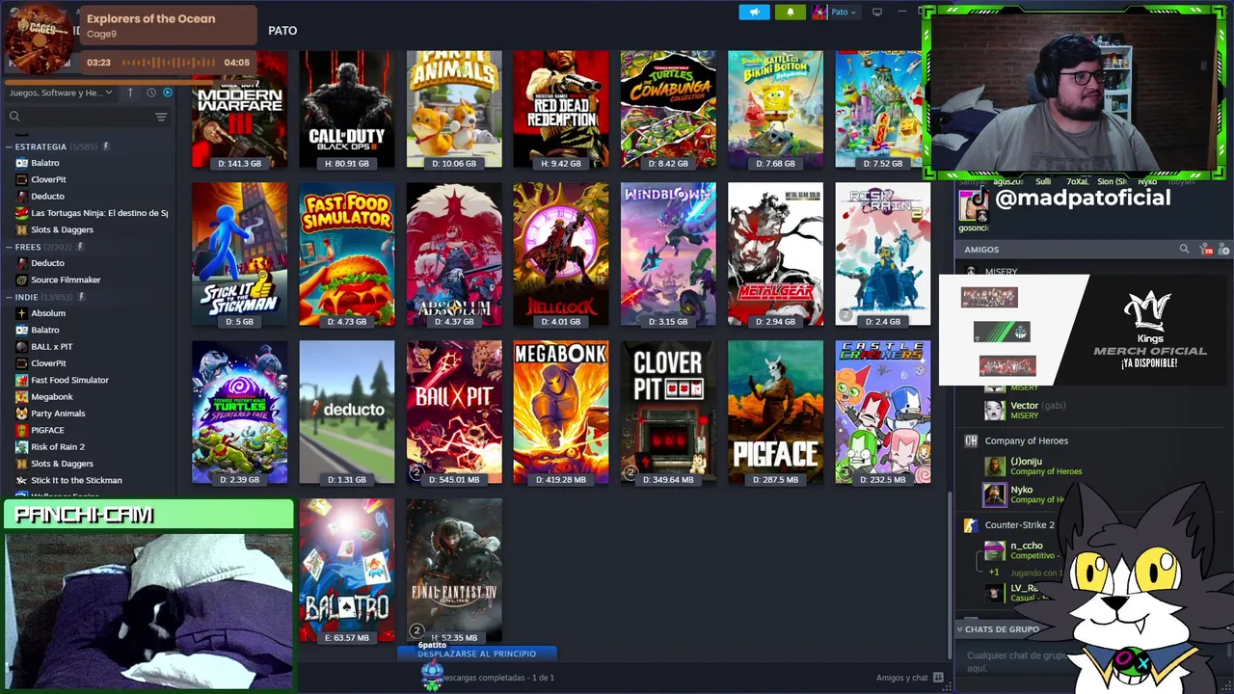
Task: Select PIGFACE in the sidebar list
Action: click(x=47, y=430)
